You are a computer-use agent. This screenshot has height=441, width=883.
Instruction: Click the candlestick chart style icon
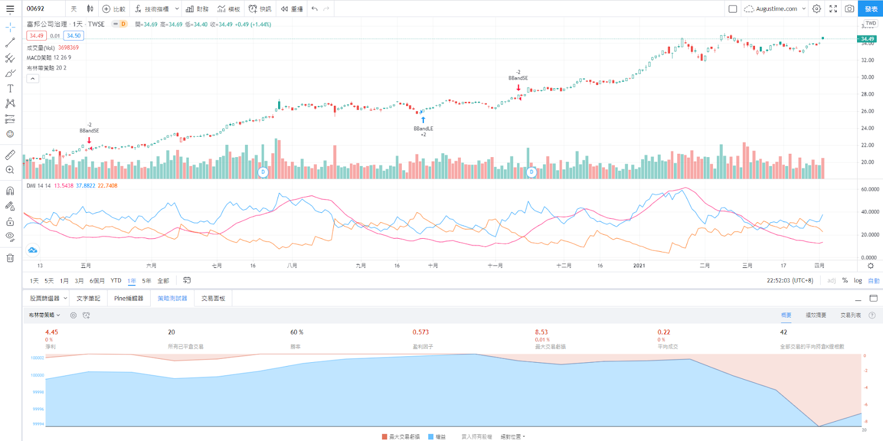point(90,9)
